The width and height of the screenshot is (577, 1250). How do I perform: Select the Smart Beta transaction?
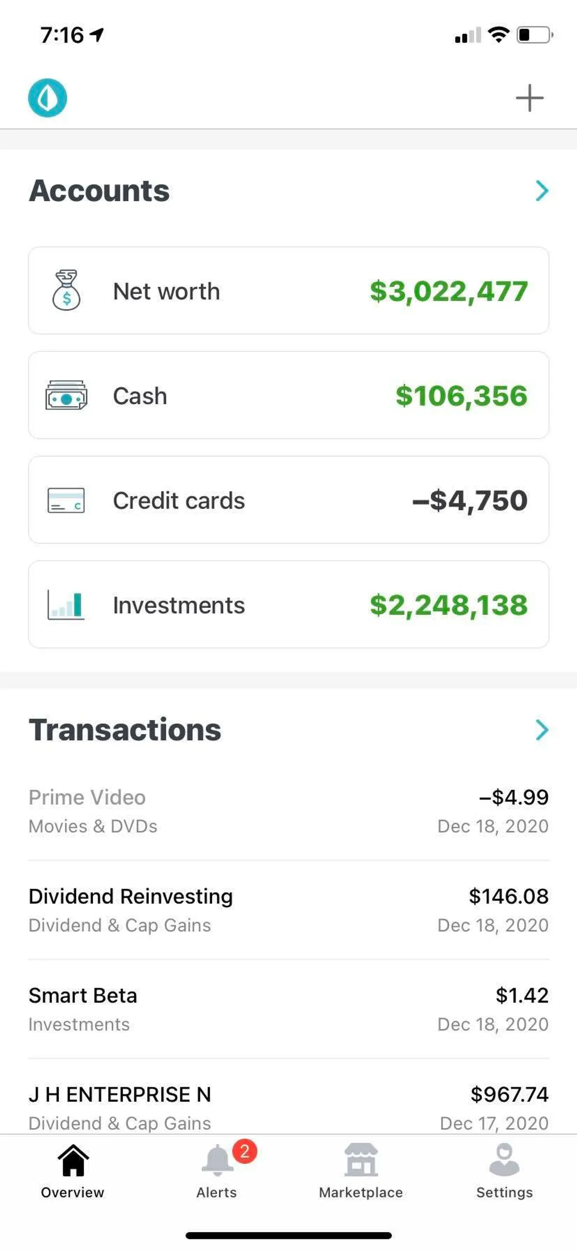288,1009
